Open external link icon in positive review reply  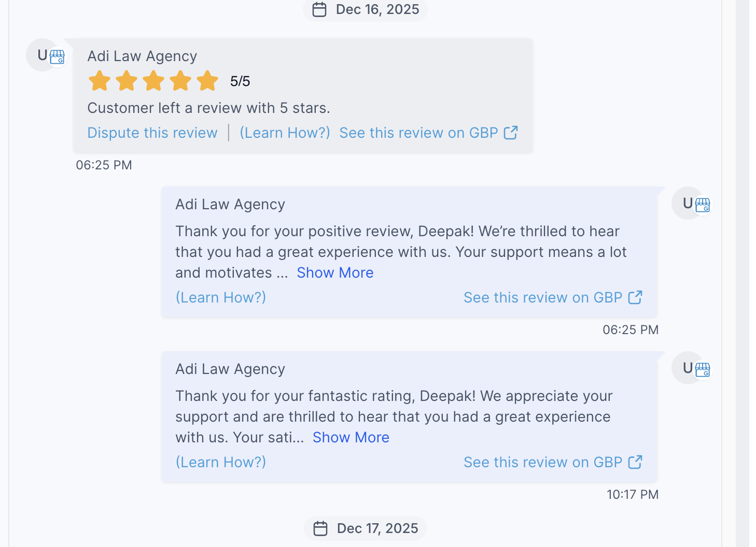[635, 297]
